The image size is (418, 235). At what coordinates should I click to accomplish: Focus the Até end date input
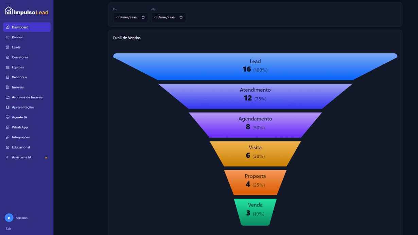(x=169, y=17)
